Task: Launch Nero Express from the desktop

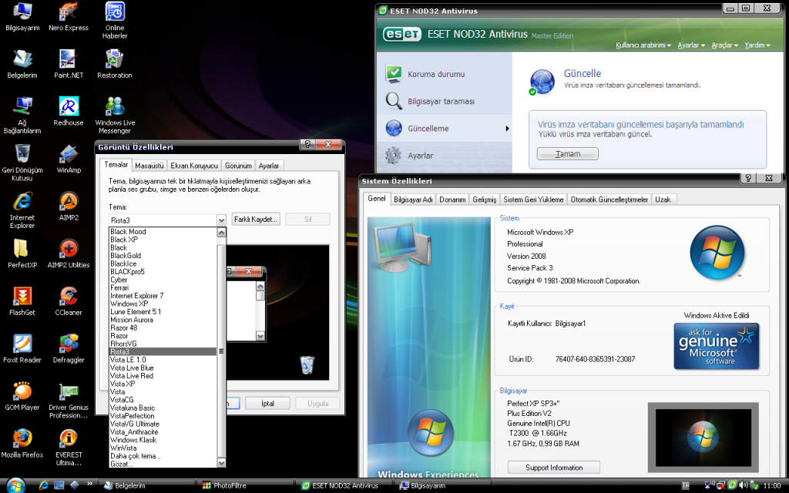Action: [68, 13]
